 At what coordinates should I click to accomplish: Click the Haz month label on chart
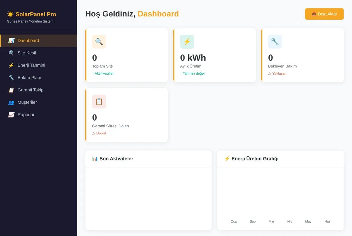327,221
